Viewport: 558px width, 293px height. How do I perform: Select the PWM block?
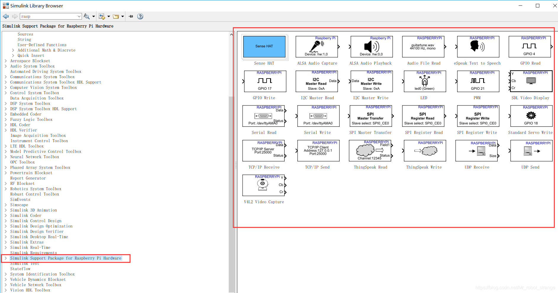478,81
